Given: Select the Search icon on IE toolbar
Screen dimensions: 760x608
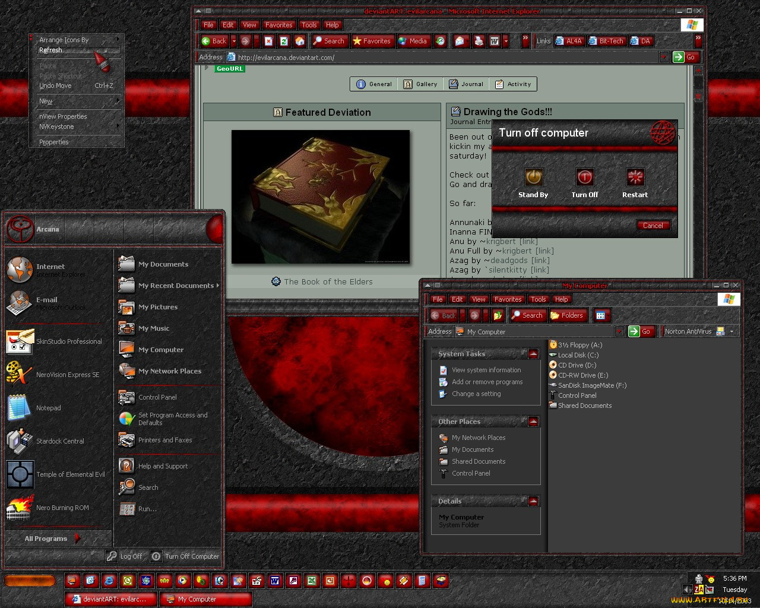Looking at the screenshot, I should click(x=330, y=40).
